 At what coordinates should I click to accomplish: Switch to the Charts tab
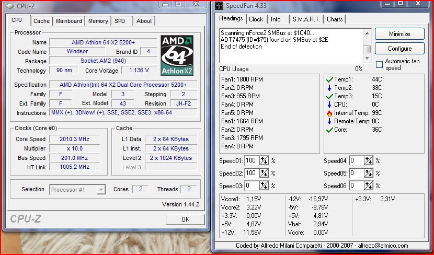335,19
